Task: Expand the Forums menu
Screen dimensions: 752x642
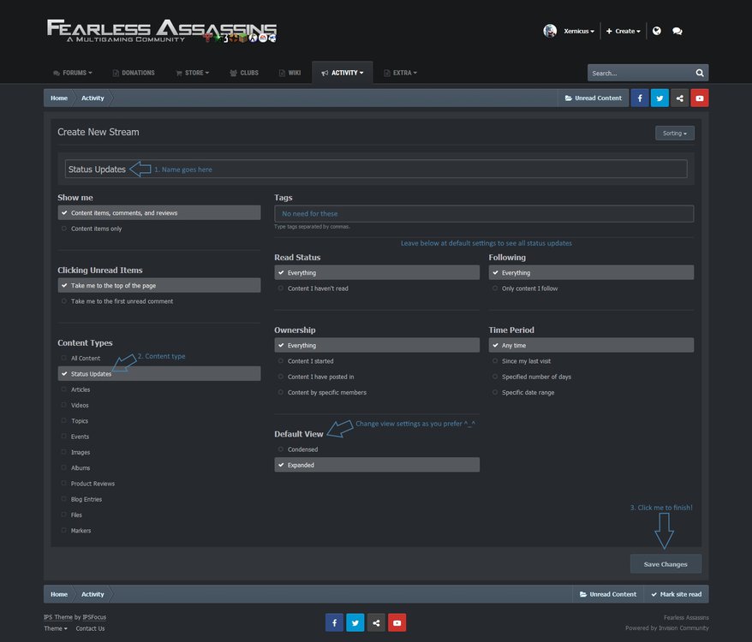Action: (x=73, y=73)
